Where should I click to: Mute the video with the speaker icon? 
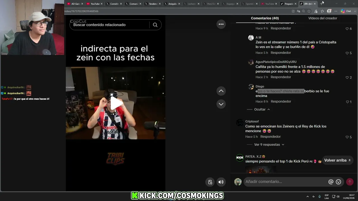[221, 182]
